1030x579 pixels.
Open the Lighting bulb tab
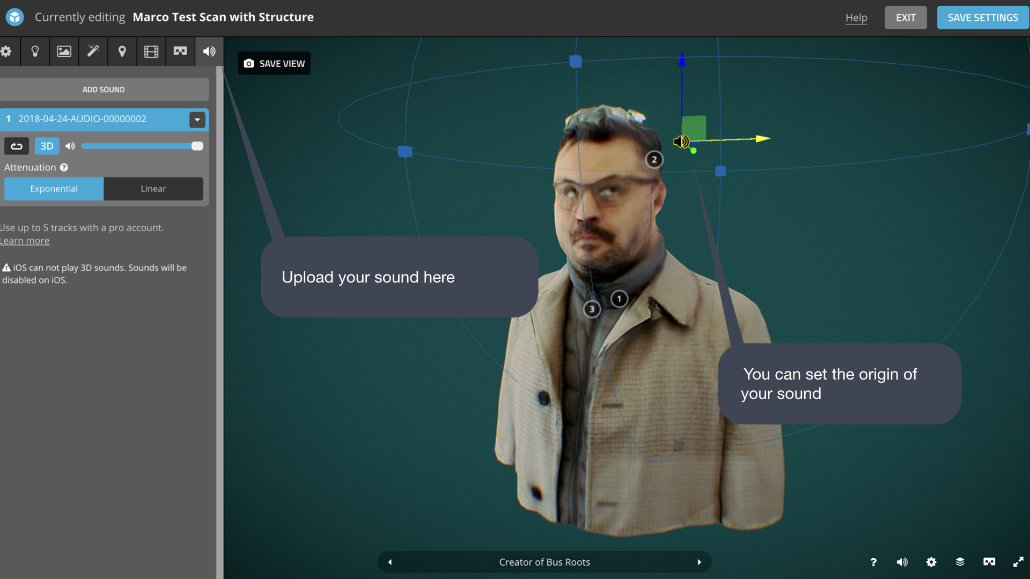(35, 51)
